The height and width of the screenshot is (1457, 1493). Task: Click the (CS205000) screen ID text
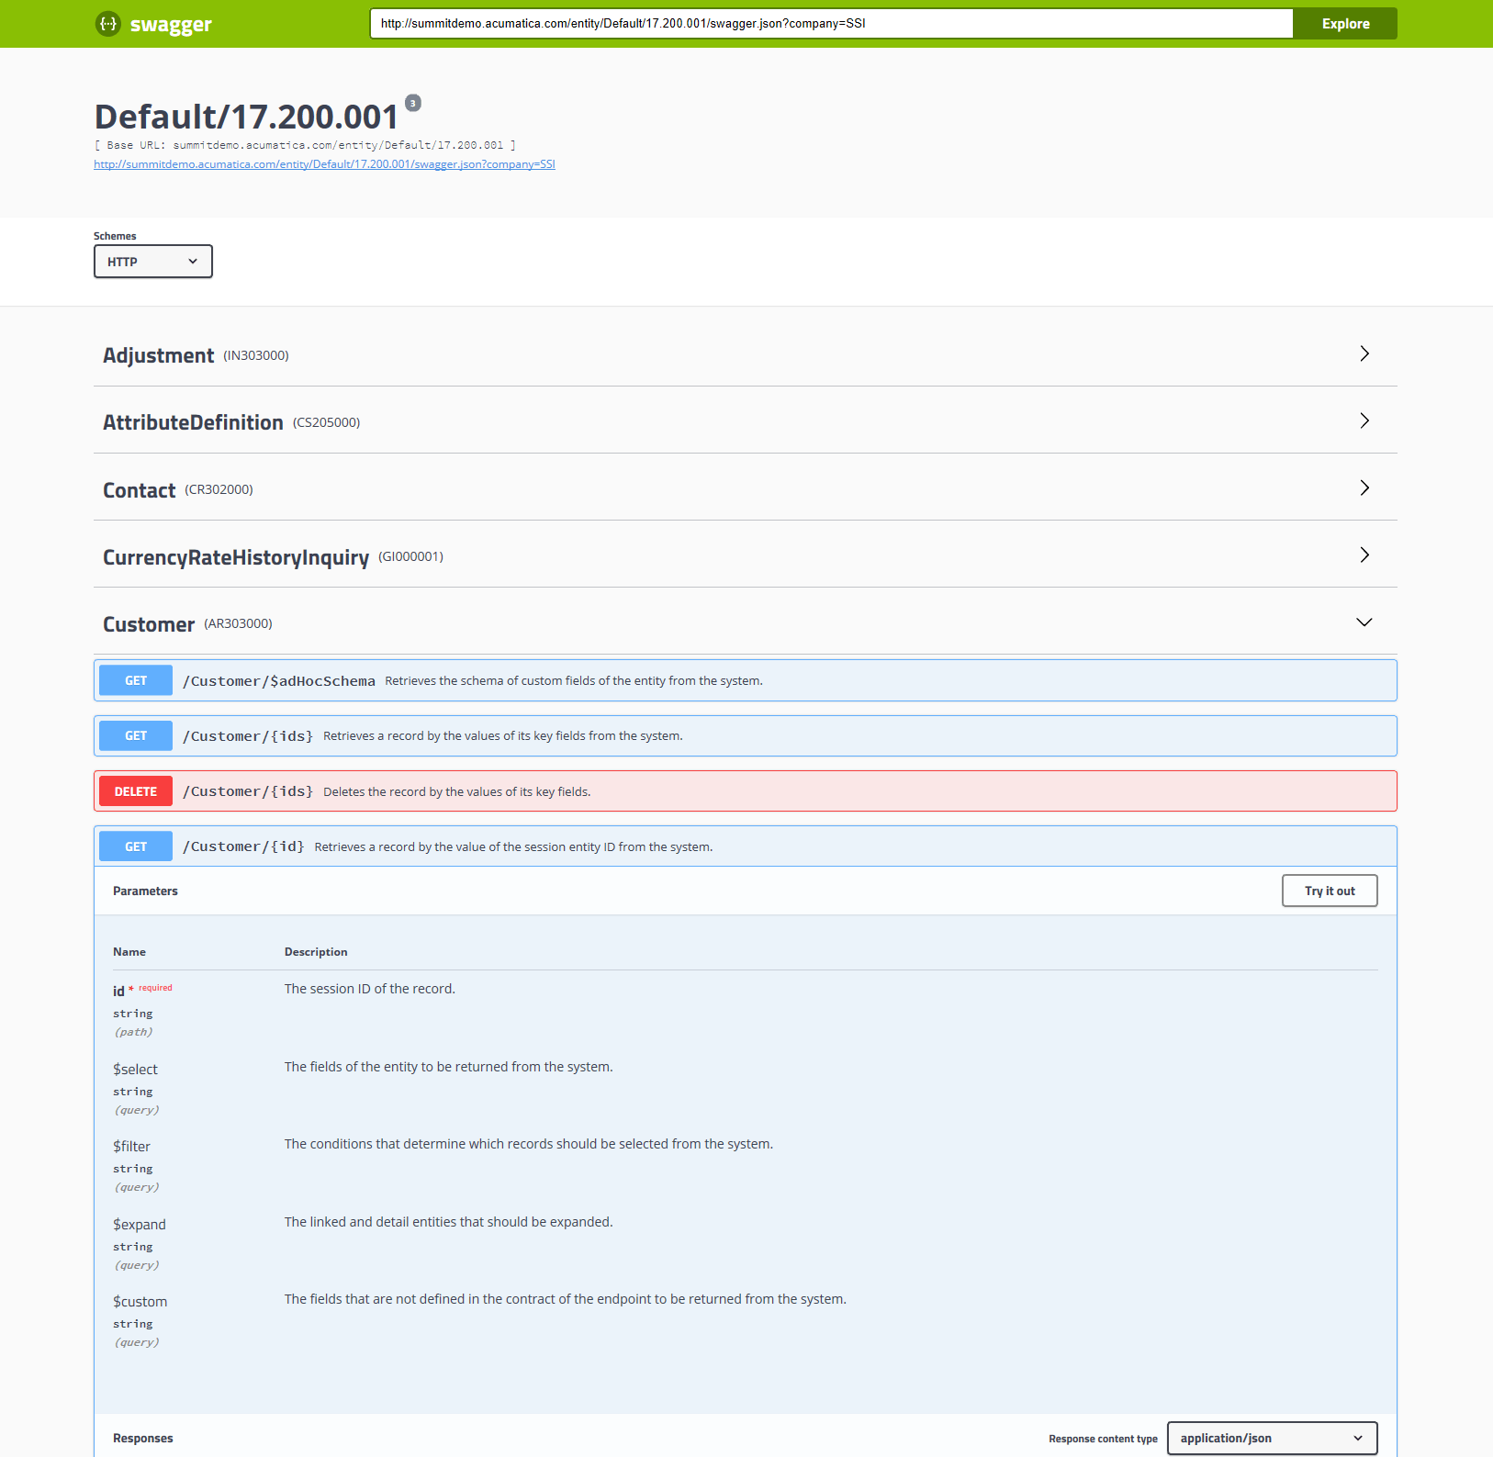point(327,422)
